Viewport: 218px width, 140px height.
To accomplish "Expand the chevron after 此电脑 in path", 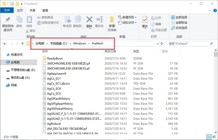I will pyautogui.click(x=47, y=44).
